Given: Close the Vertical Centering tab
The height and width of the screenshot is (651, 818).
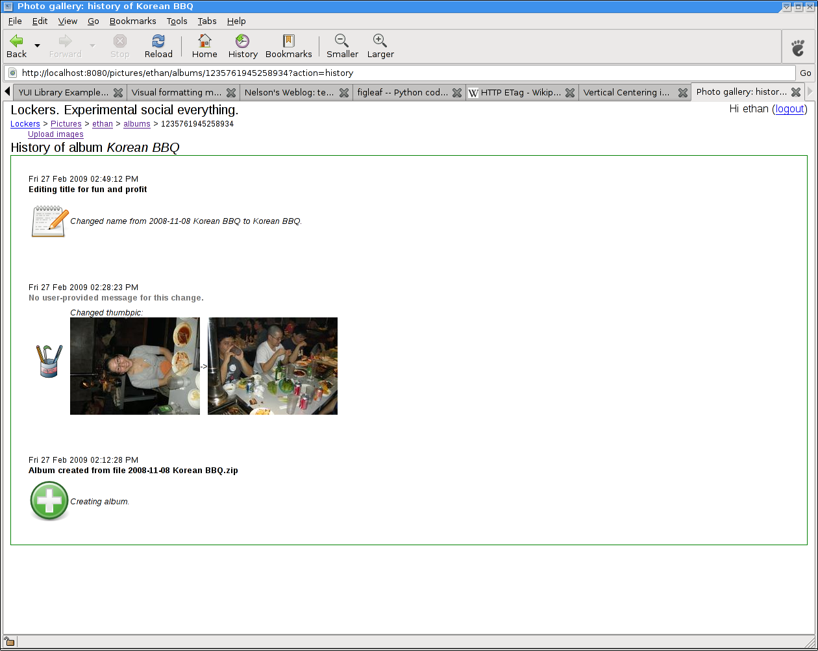Looking at the screenshot, I should [x=683, y=93].
